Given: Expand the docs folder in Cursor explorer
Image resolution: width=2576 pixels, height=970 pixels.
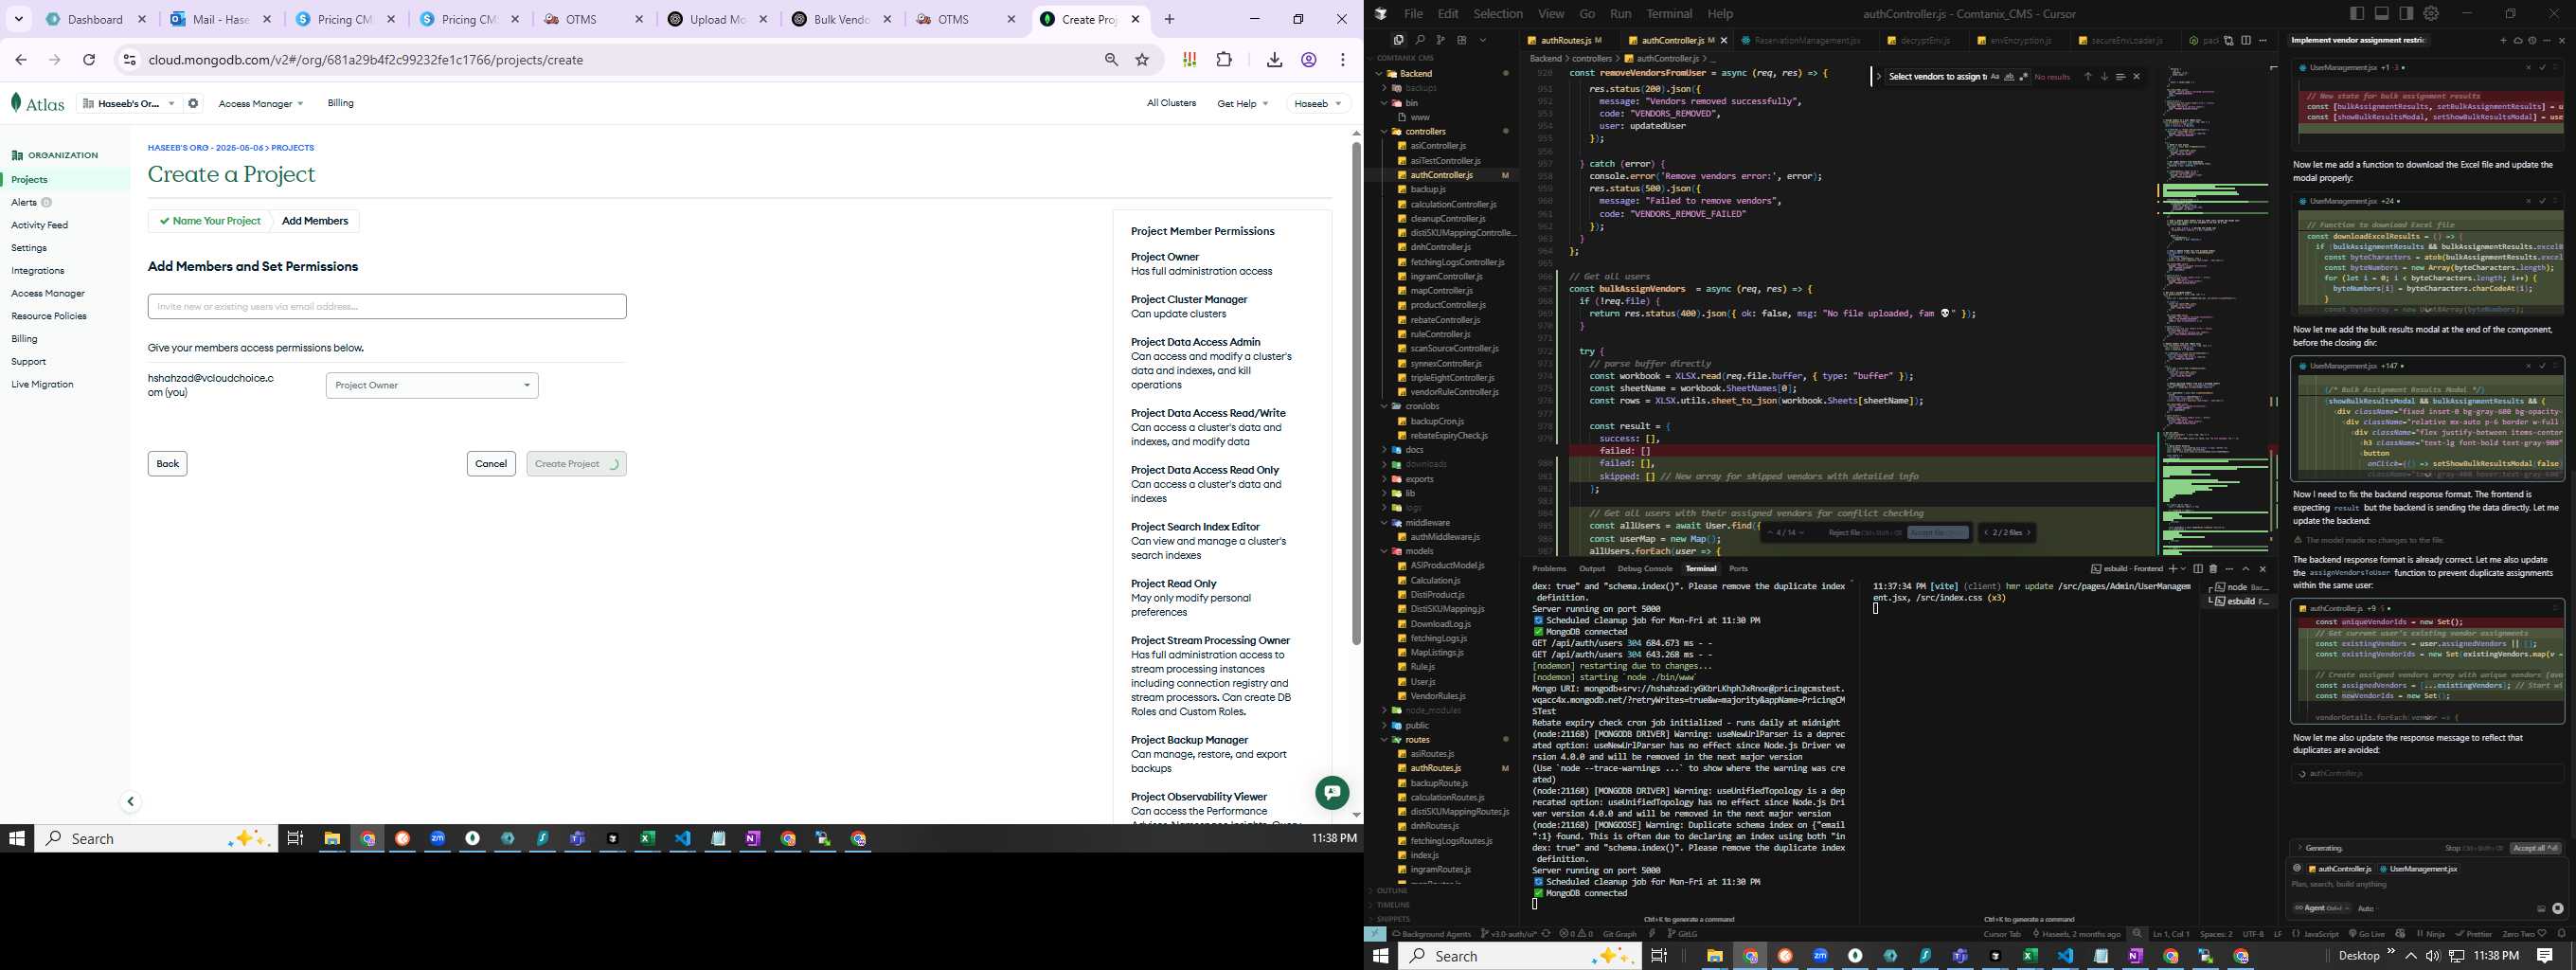Looking at the screenshot, I should [1384, 450].
